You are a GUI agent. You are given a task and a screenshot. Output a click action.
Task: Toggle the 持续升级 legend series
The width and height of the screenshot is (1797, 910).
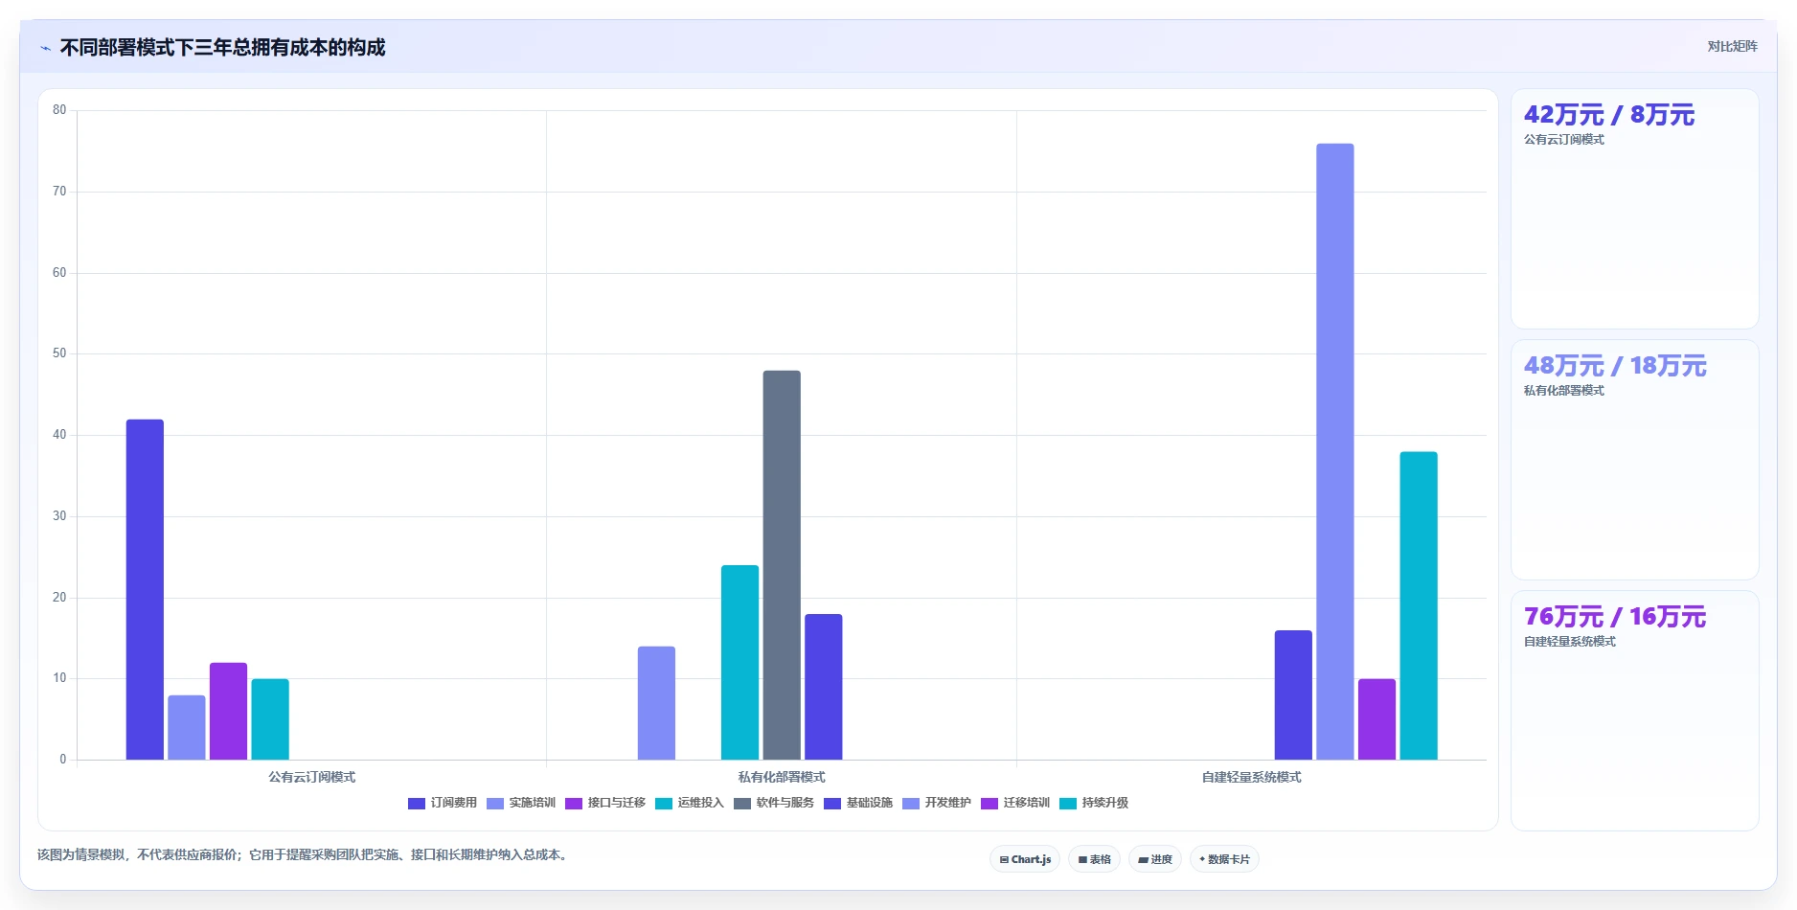(1094, 803)
